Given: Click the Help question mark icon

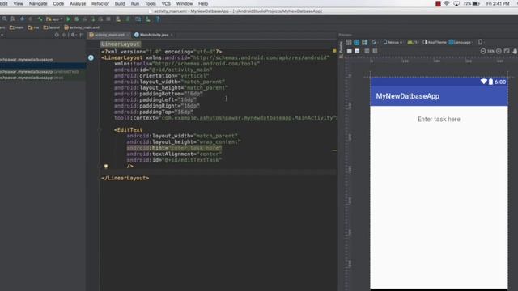Looking at the screenshot, I should 158,19.
